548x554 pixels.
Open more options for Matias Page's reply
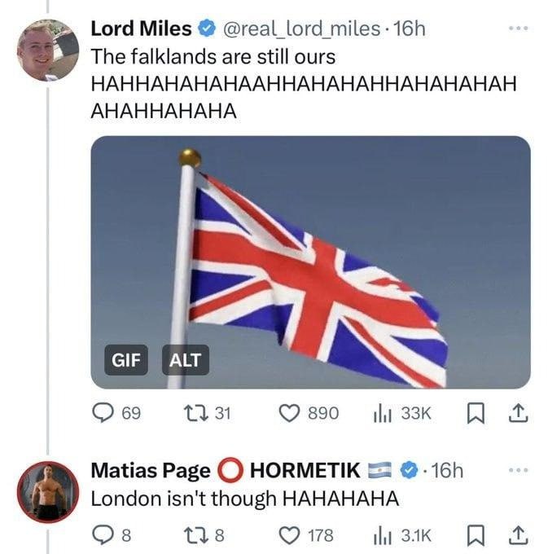pos(518,470)
